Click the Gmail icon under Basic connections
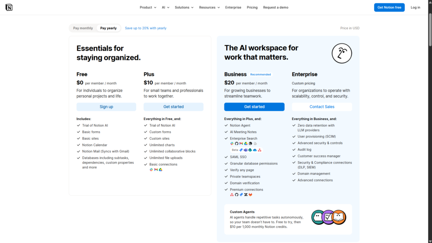This screenshot has width=432, height=243. 156,170
